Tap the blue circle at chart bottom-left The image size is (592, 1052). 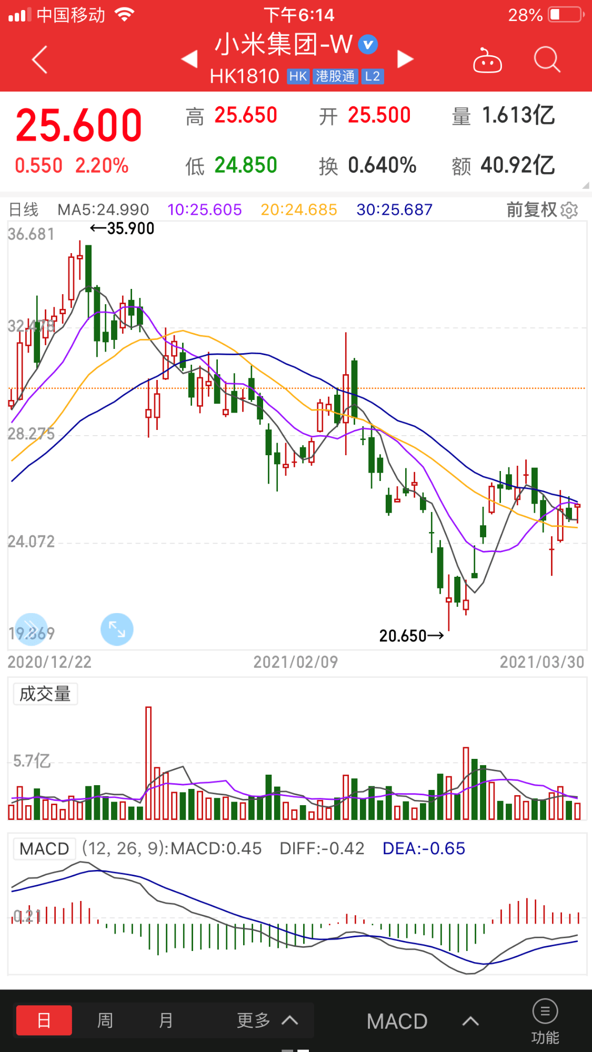pos(32,629)
